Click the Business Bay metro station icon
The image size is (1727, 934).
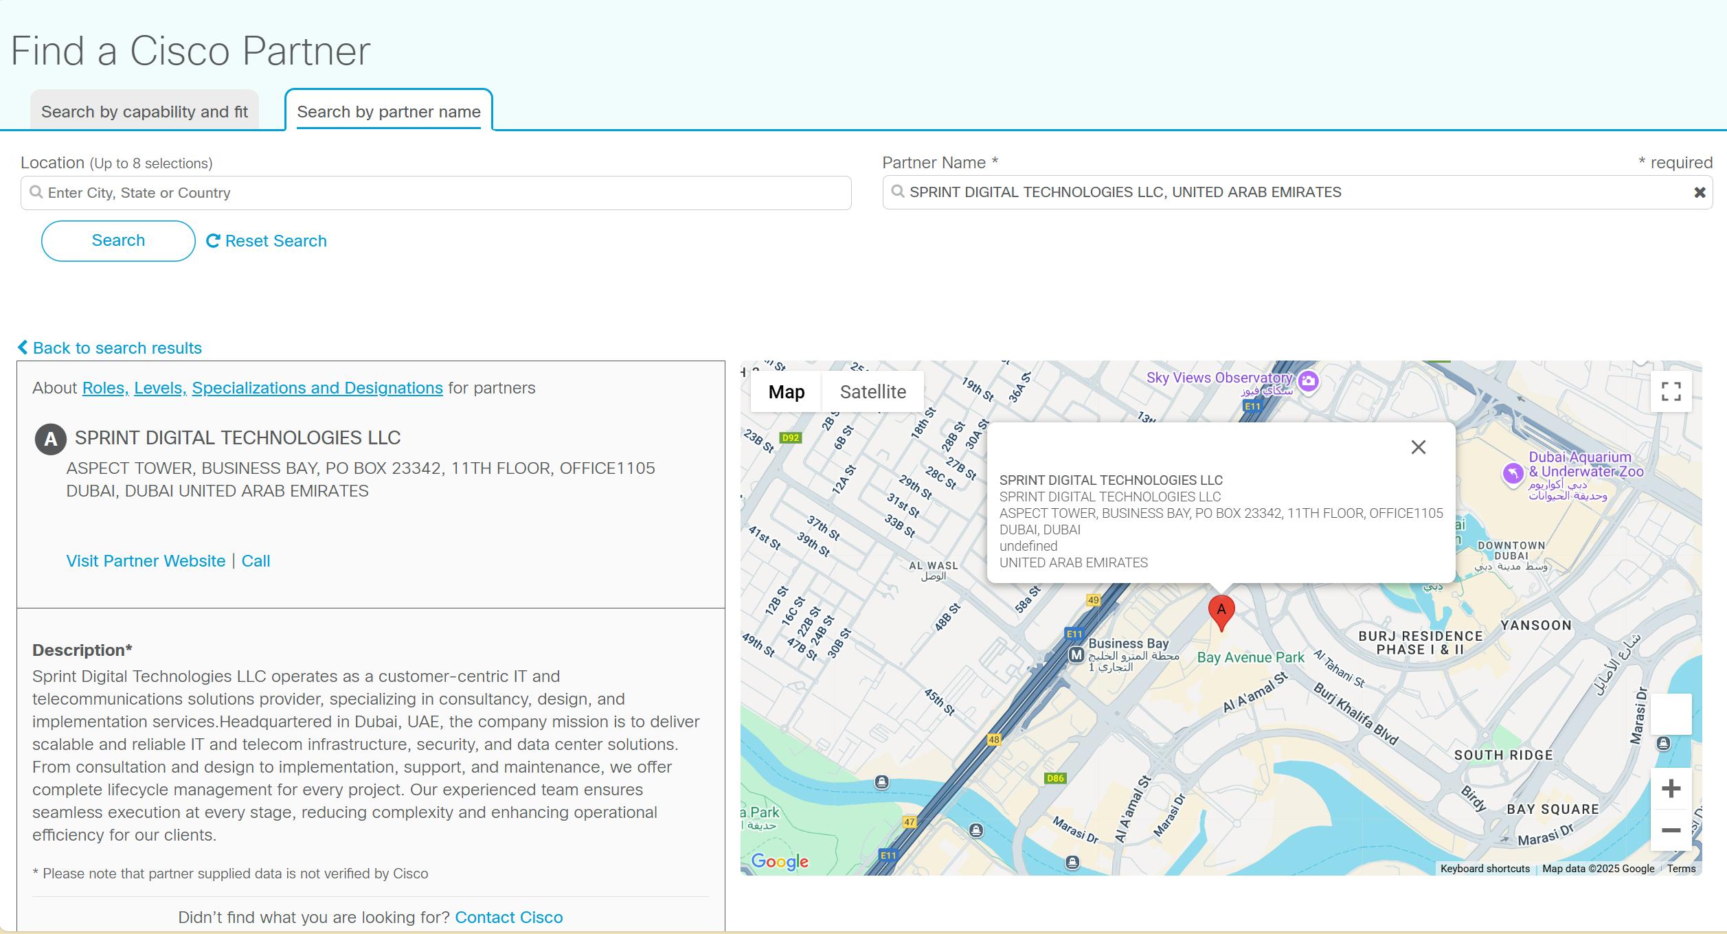click(x=1076, y=655)
